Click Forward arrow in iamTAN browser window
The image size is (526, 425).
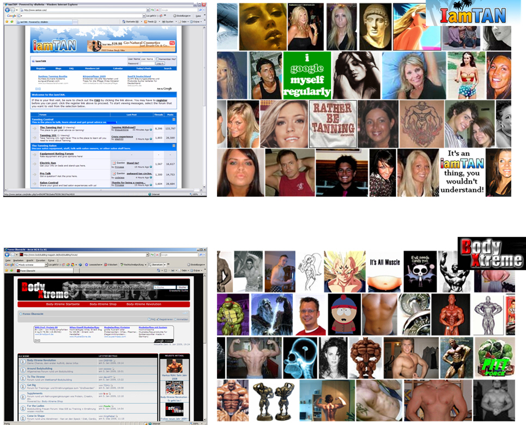point(13,10)
